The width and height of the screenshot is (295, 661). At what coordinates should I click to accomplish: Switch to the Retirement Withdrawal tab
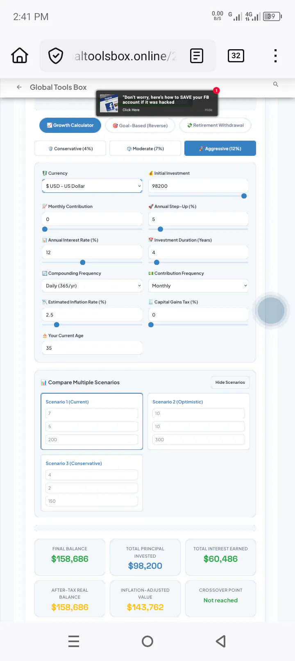[215, 125]
